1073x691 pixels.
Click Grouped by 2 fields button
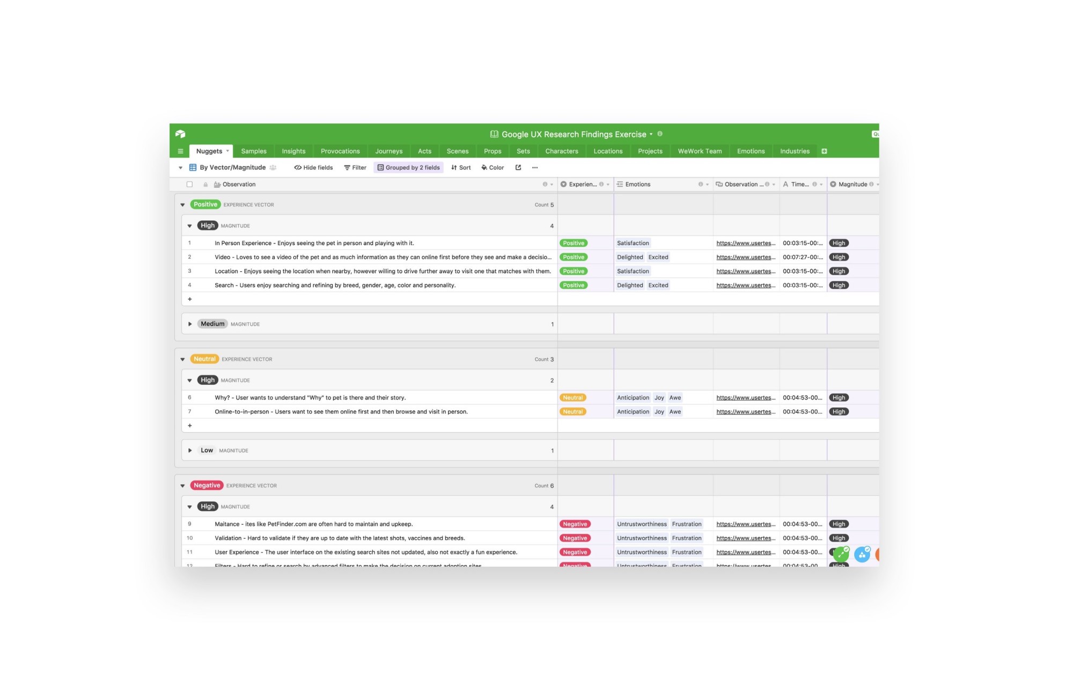click(408, 168)
